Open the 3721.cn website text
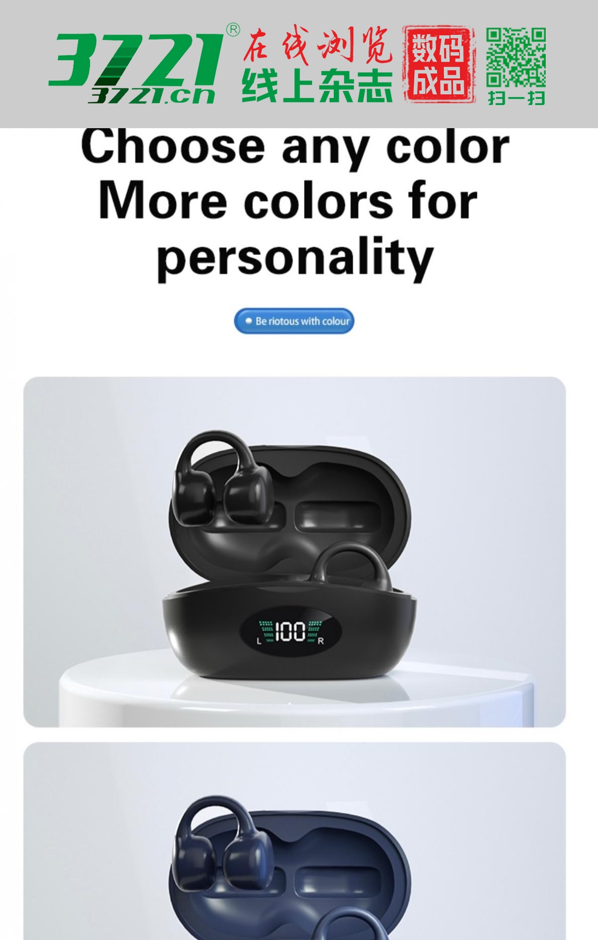The height and width of the screenshot is (940, 598). point(152,95)
